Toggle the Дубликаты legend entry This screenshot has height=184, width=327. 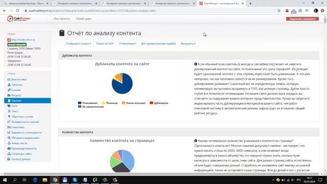159,103
